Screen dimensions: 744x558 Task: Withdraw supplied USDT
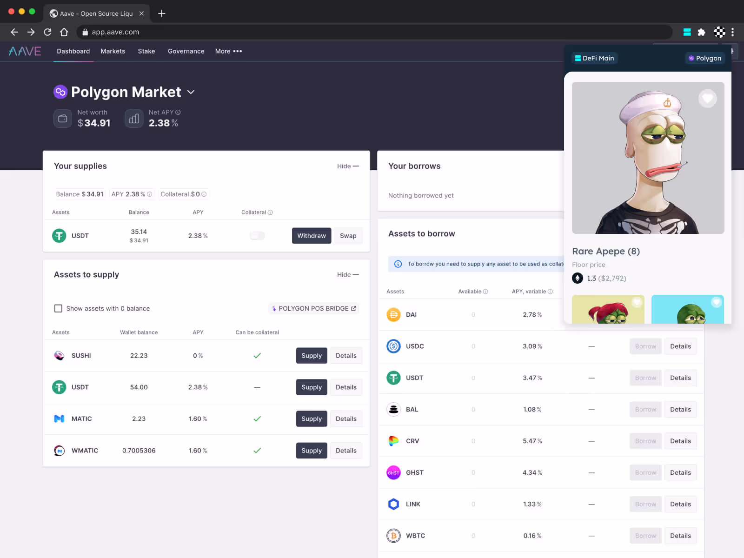coord(312,236)
